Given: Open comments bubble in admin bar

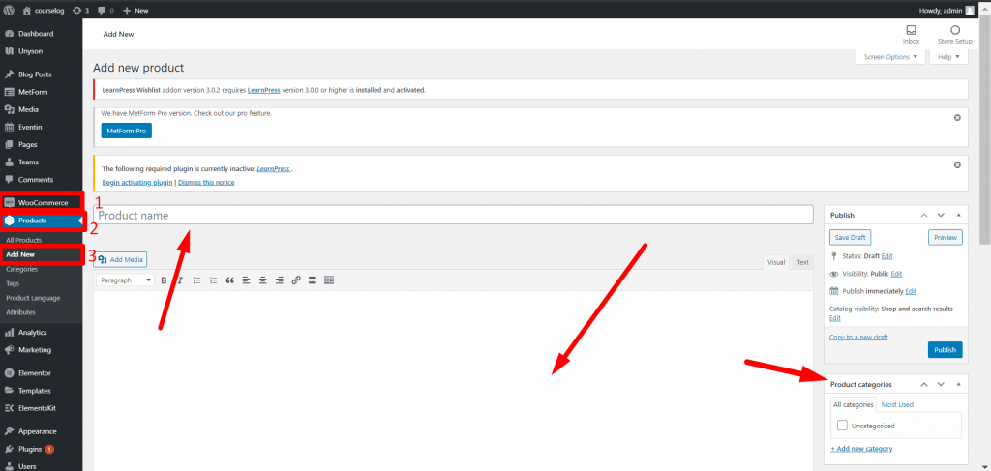Looking at the screenshot, I should (x=106, y=10).
